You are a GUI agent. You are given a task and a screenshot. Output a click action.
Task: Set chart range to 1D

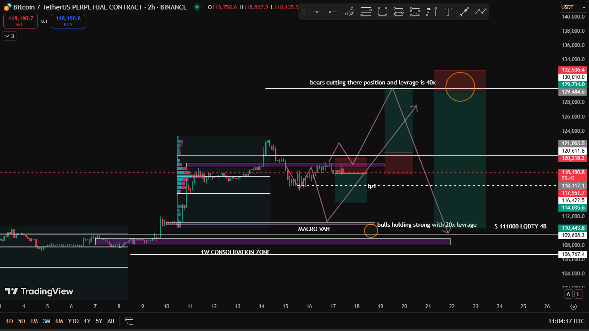coord(9,321)
